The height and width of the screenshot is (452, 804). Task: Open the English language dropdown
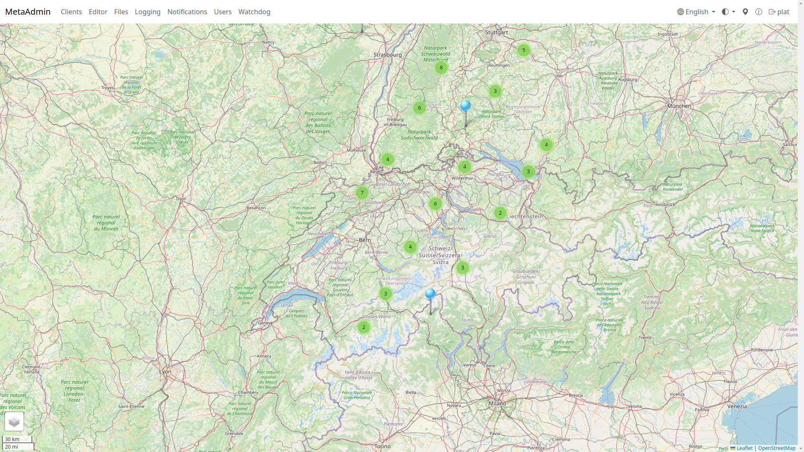[x=696, y=12]
